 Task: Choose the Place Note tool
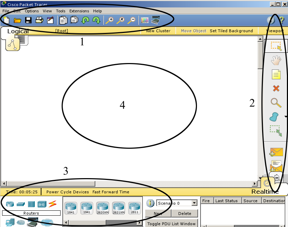276,74
